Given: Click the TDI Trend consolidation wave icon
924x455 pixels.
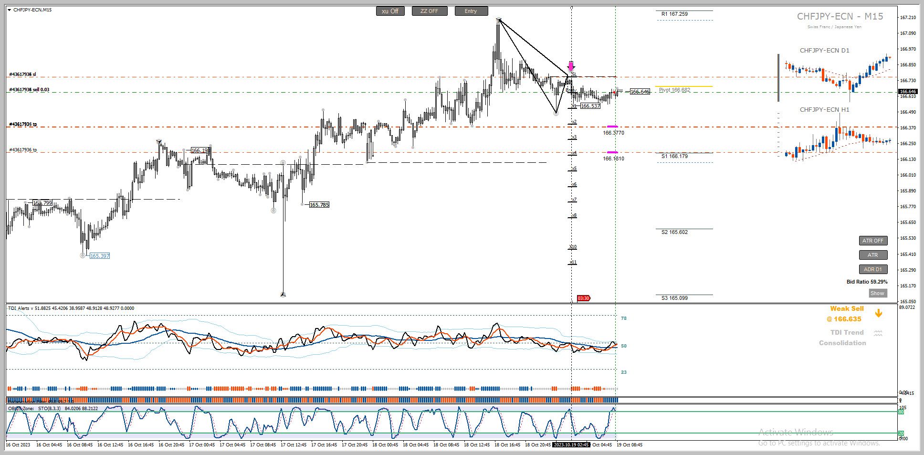Looking at the screenshot, I should pyautogui.click(x=878, y=333).
